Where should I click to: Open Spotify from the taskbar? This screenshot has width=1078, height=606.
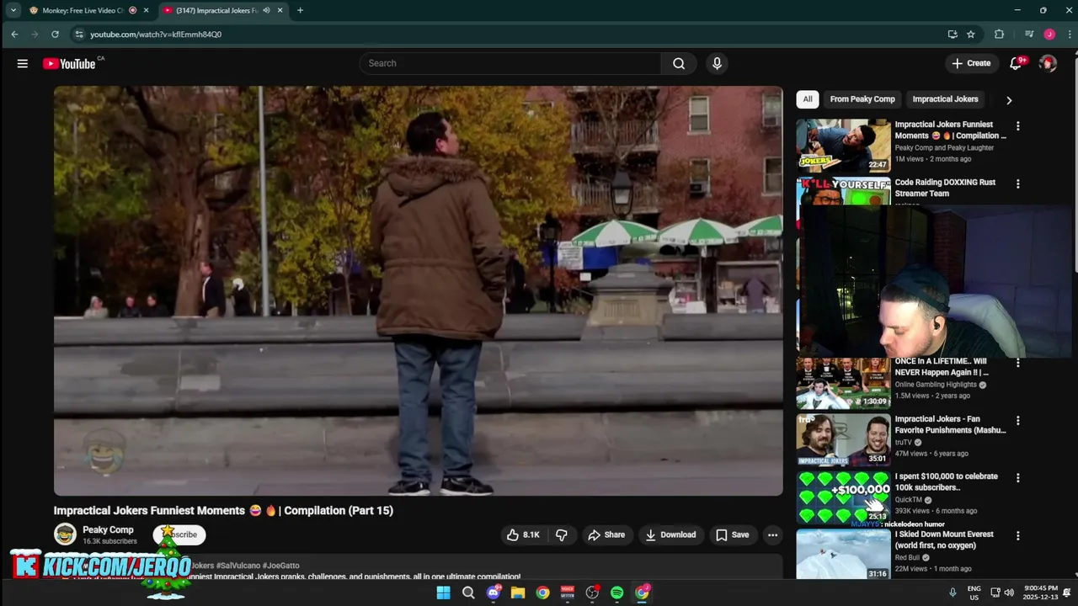(617, 593)
